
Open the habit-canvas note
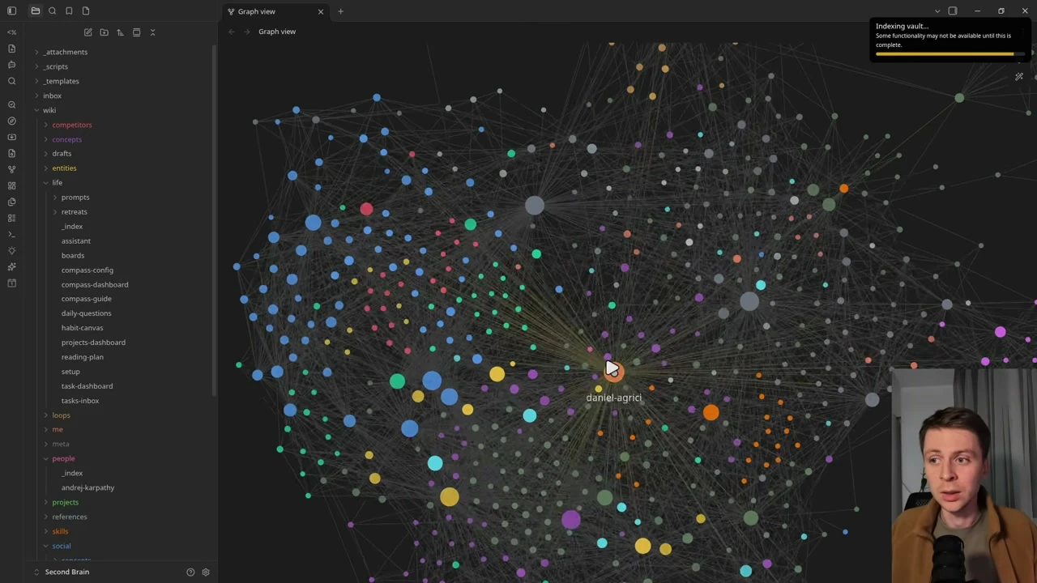tap(82, 328)
